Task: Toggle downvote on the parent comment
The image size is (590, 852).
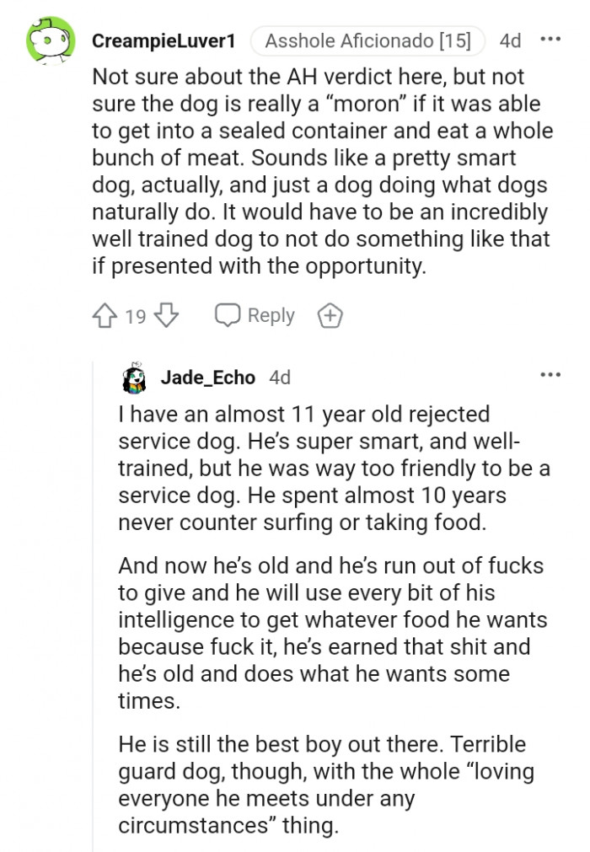Action: pos(167,315)
